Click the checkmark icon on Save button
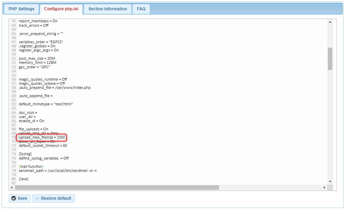 (14, 198)
